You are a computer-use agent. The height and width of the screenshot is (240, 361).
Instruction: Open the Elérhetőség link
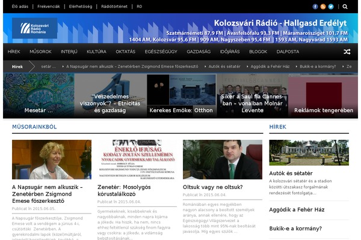[x=81, y=7]
